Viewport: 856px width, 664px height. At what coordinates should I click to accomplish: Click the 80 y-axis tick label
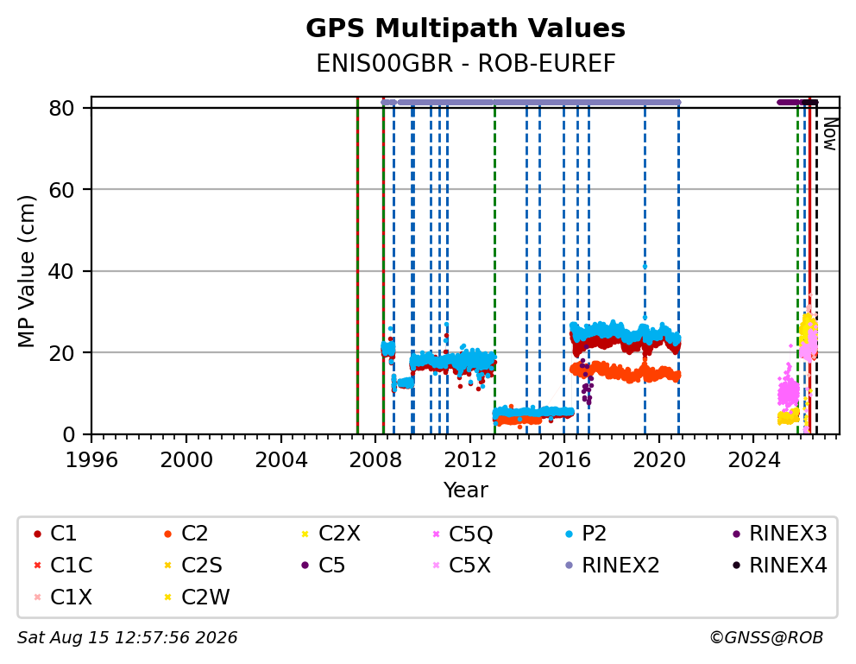coord(61,109)
